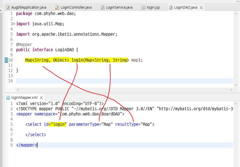Image resolution: width=240 pixels, height=167 pixels.
Task: Click the left arrow of Java editor horizontal scrollbar
Action: click(x=18, y=90)
